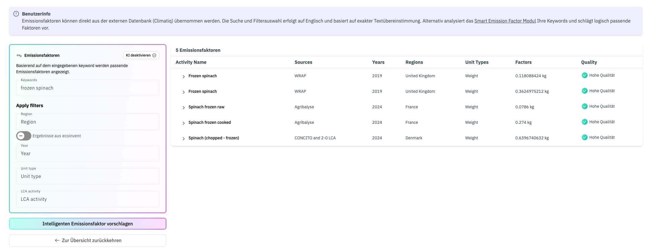Click the back arrow icon for Zur Übersicht
Viewport: 658px width, 250px height.
click(x=57, y=240)
